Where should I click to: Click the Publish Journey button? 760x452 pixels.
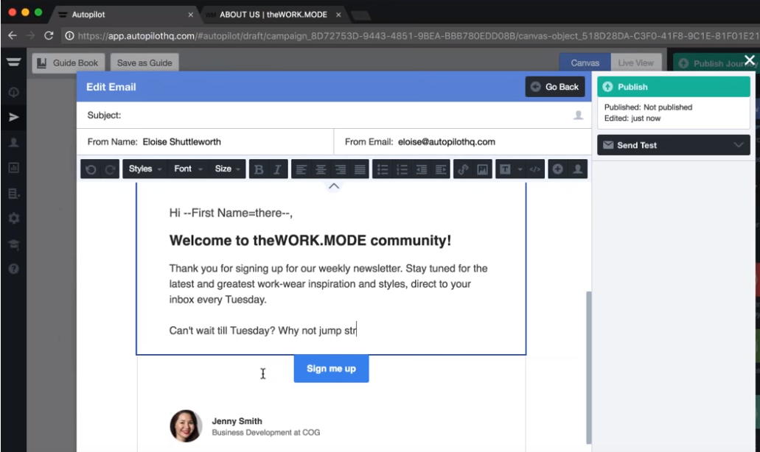717,63
